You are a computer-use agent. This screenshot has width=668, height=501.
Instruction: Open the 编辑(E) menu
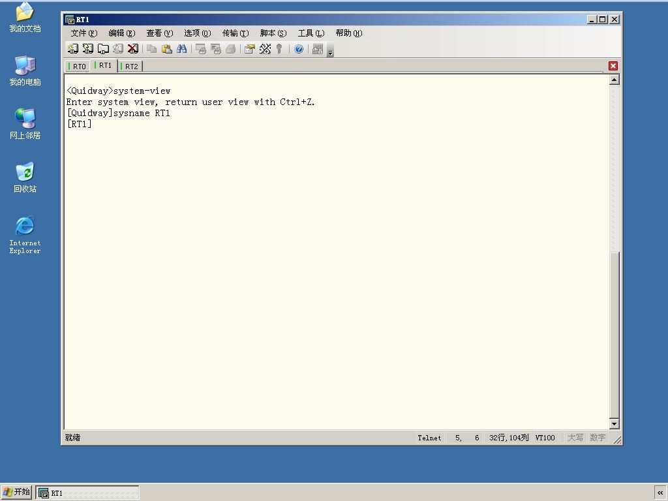tap(122, 33)
